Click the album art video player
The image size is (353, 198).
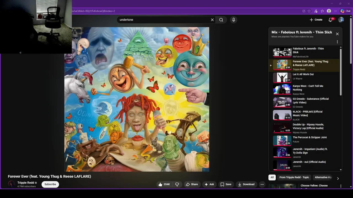coord(137,99)
